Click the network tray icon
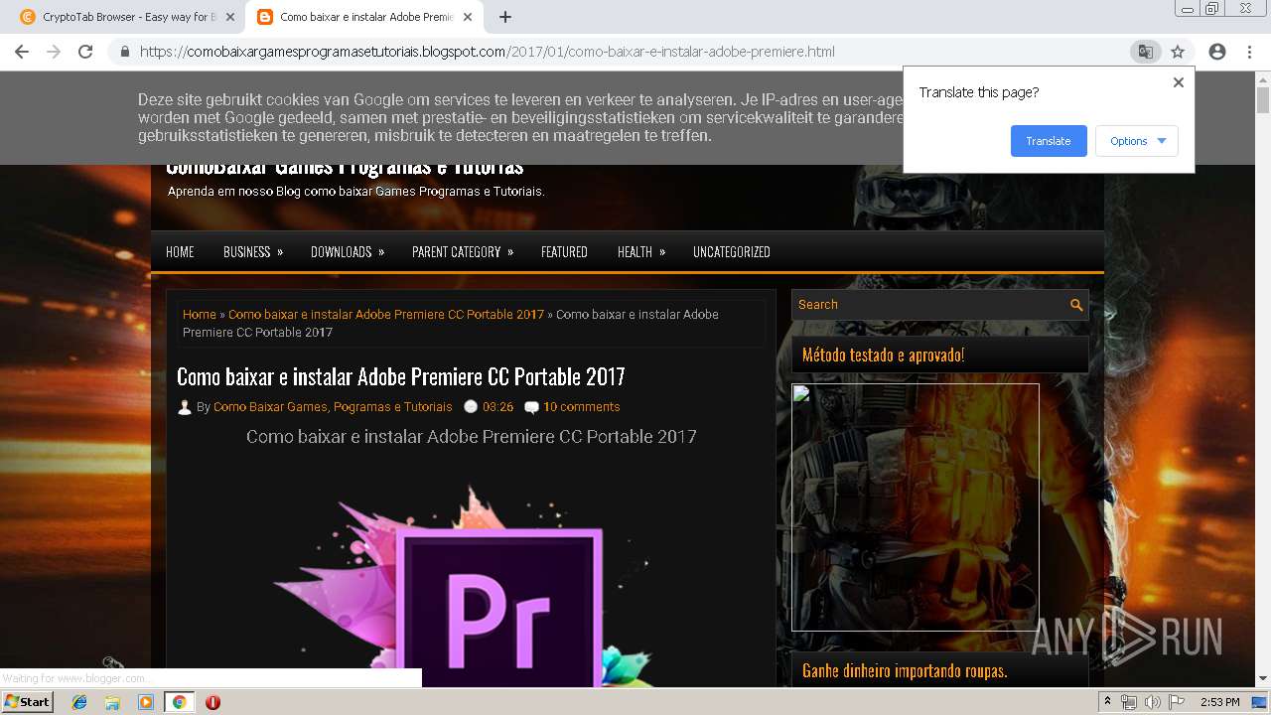This screenshot has height=715, width=1271. (x=1128, y=702)
